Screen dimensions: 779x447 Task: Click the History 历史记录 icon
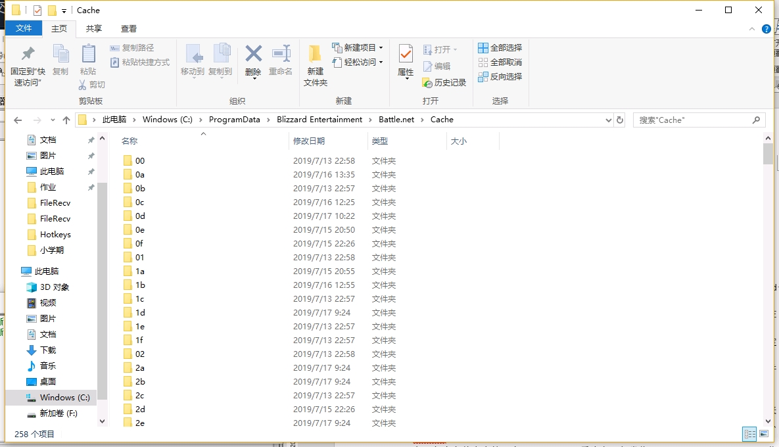click(427, 83)
